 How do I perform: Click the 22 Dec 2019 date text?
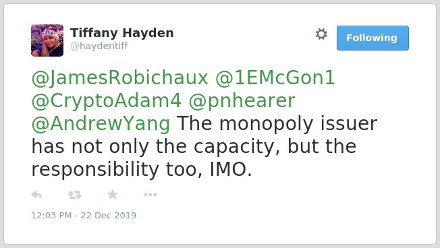coord(109,215)
